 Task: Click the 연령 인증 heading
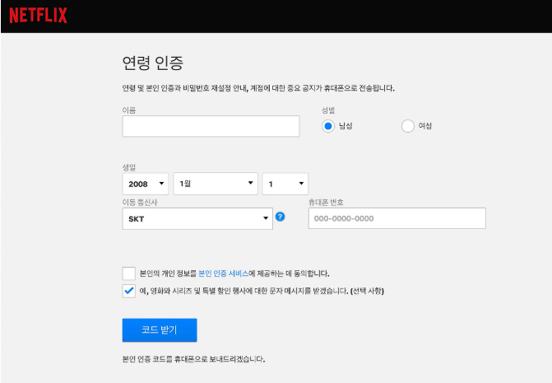pos(153,63)
